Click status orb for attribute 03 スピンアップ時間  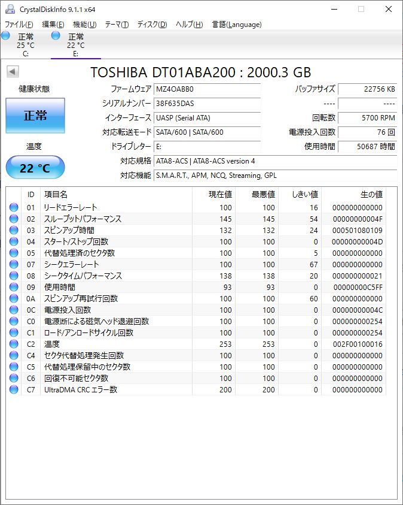[x=14, y=230]
